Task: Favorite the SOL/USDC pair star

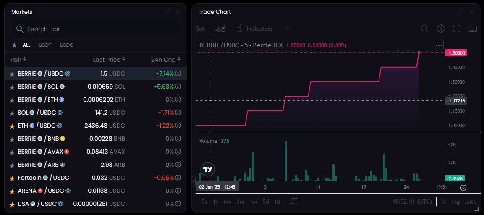Action: [x=12, y=113]
